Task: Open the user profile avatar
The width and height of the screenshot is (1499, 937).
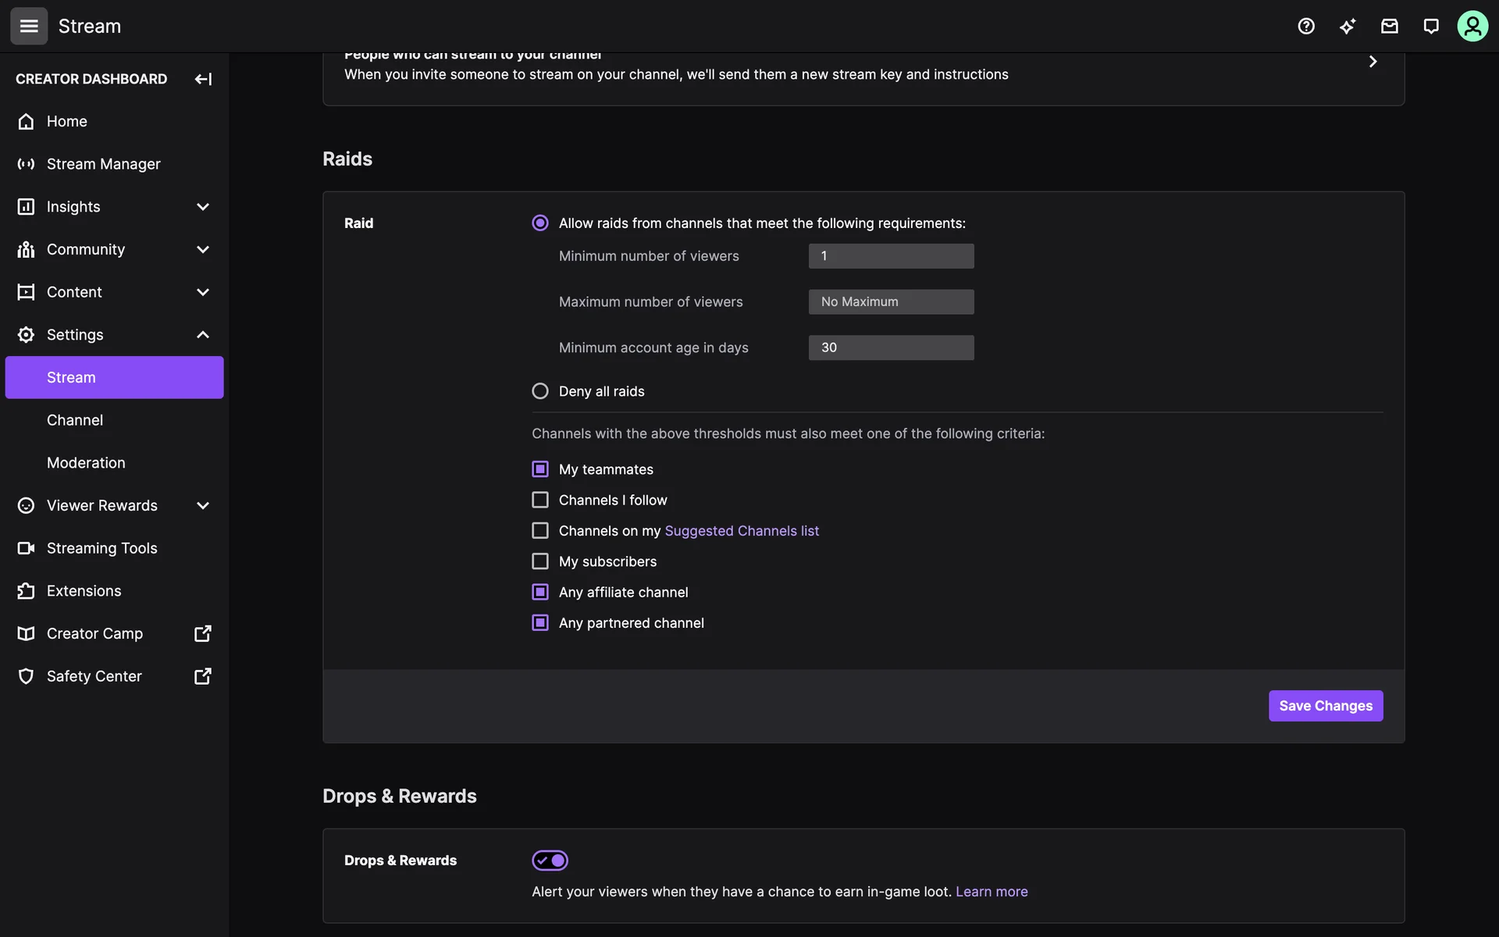Action: [1472, 27]
